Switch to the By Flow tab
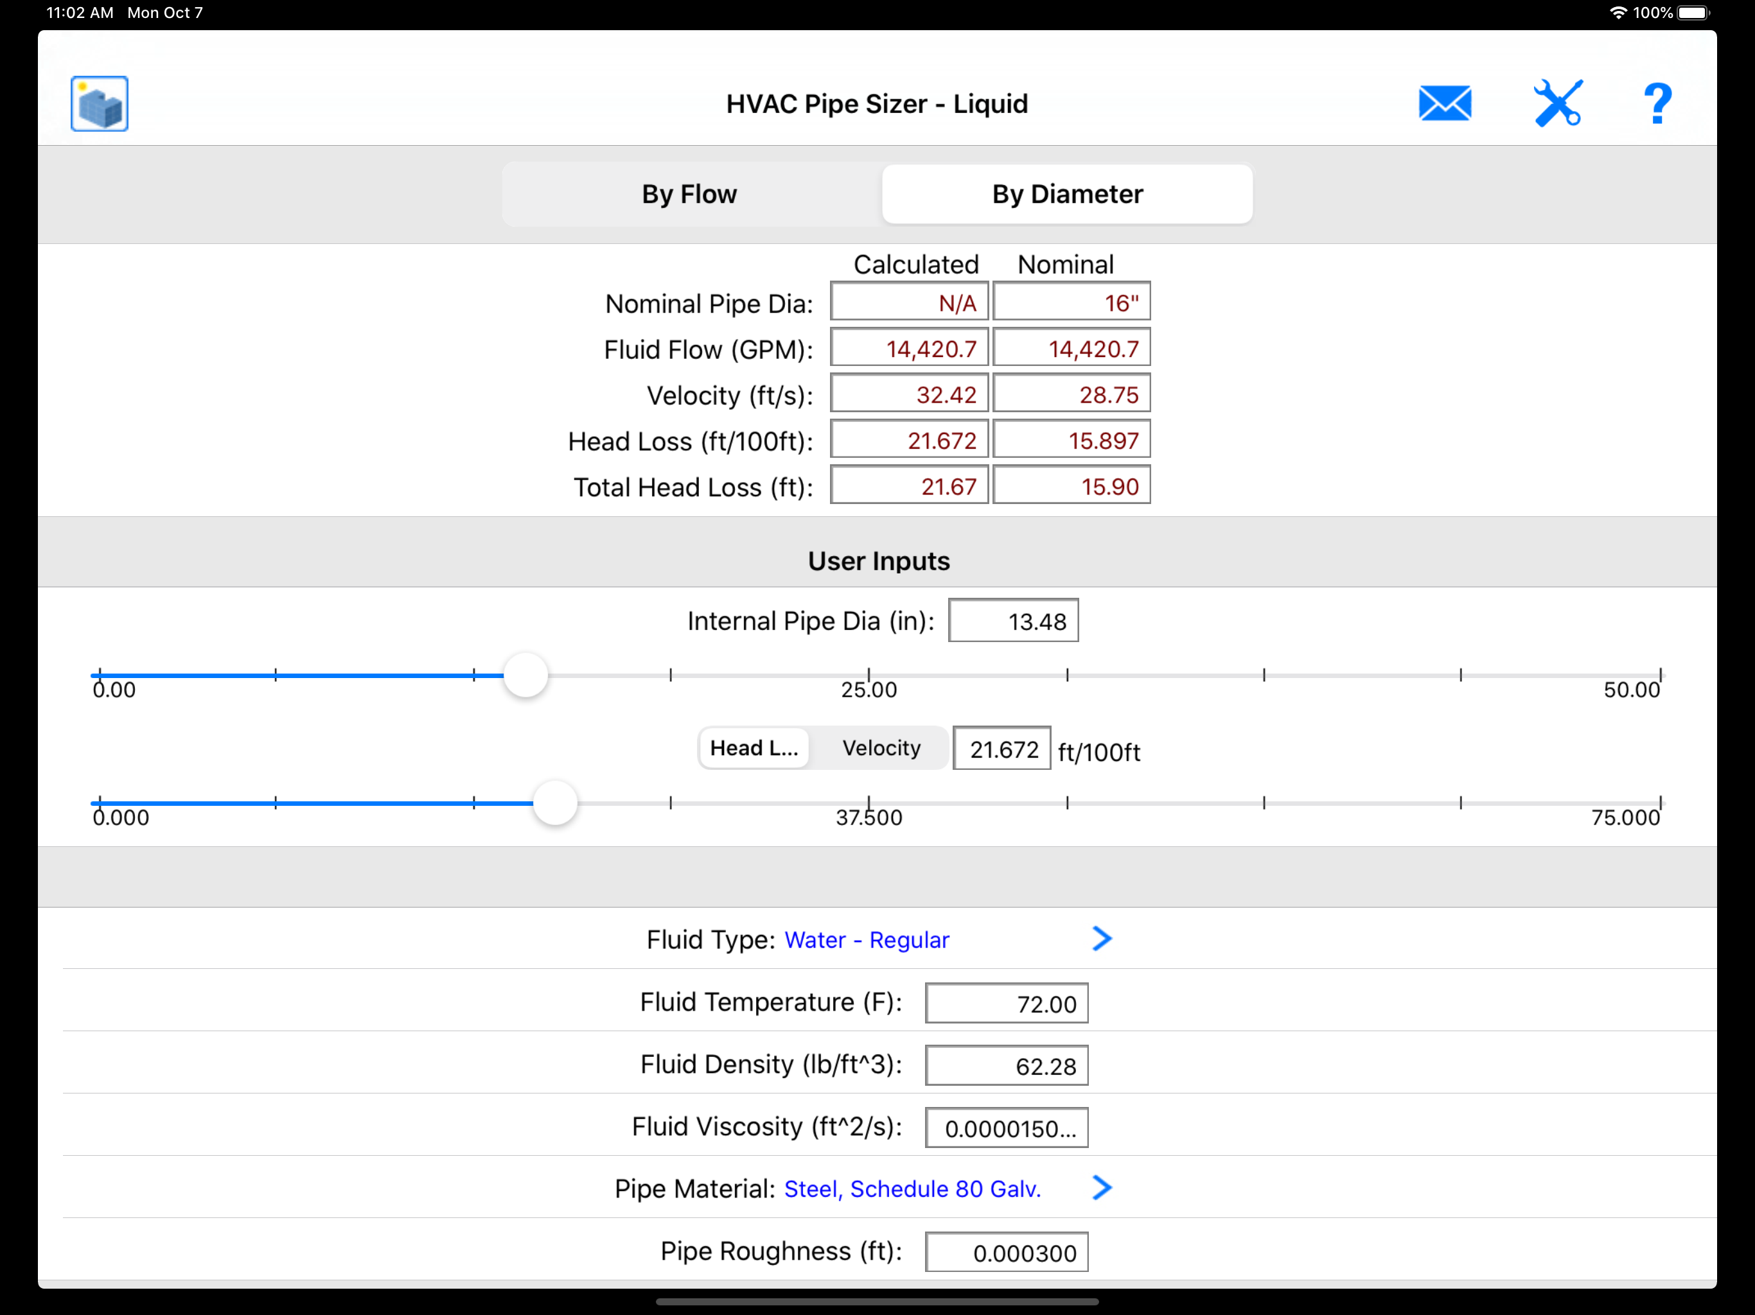This screenshot has height=1315, width=1755. (x=689, y=195)
